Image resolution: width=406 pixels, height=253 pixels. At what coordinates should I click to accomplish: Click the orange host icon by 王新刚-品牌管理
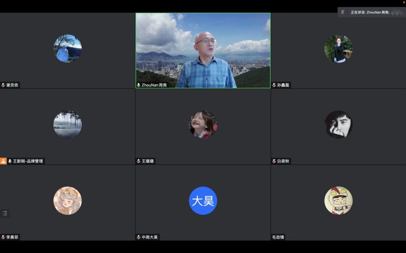click(x=3, y=161)
